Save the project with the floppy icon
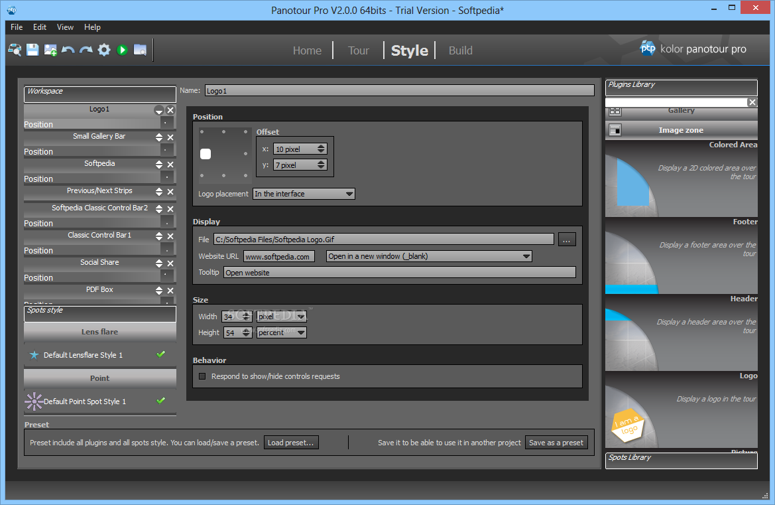 [32, 50]
